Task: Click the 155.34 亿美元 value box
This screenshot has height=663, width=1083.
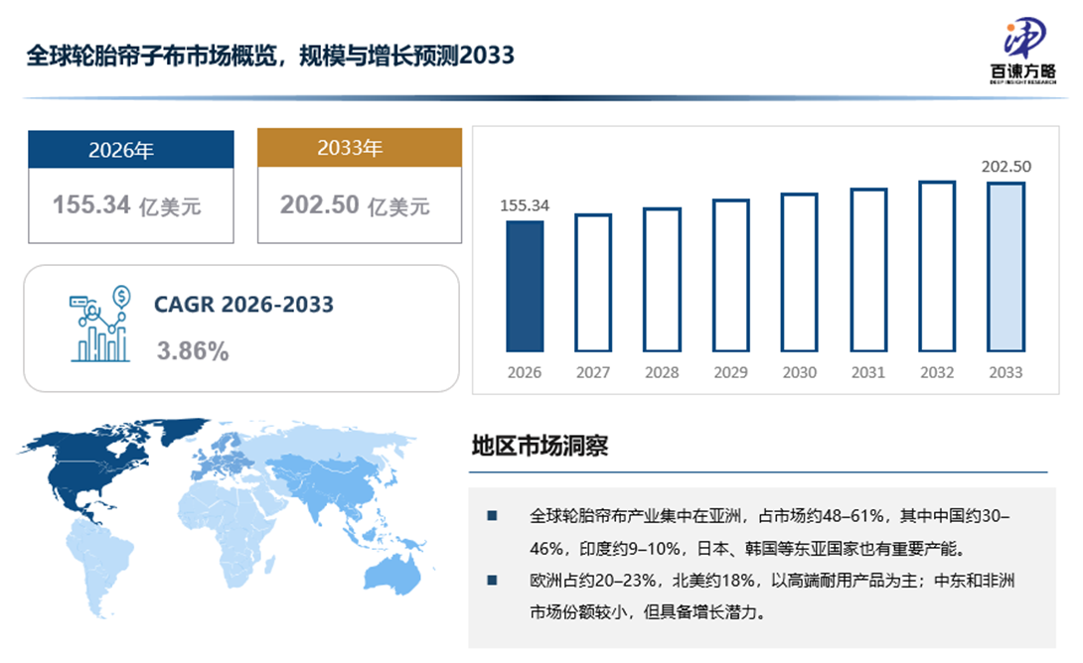Action: 131,205
